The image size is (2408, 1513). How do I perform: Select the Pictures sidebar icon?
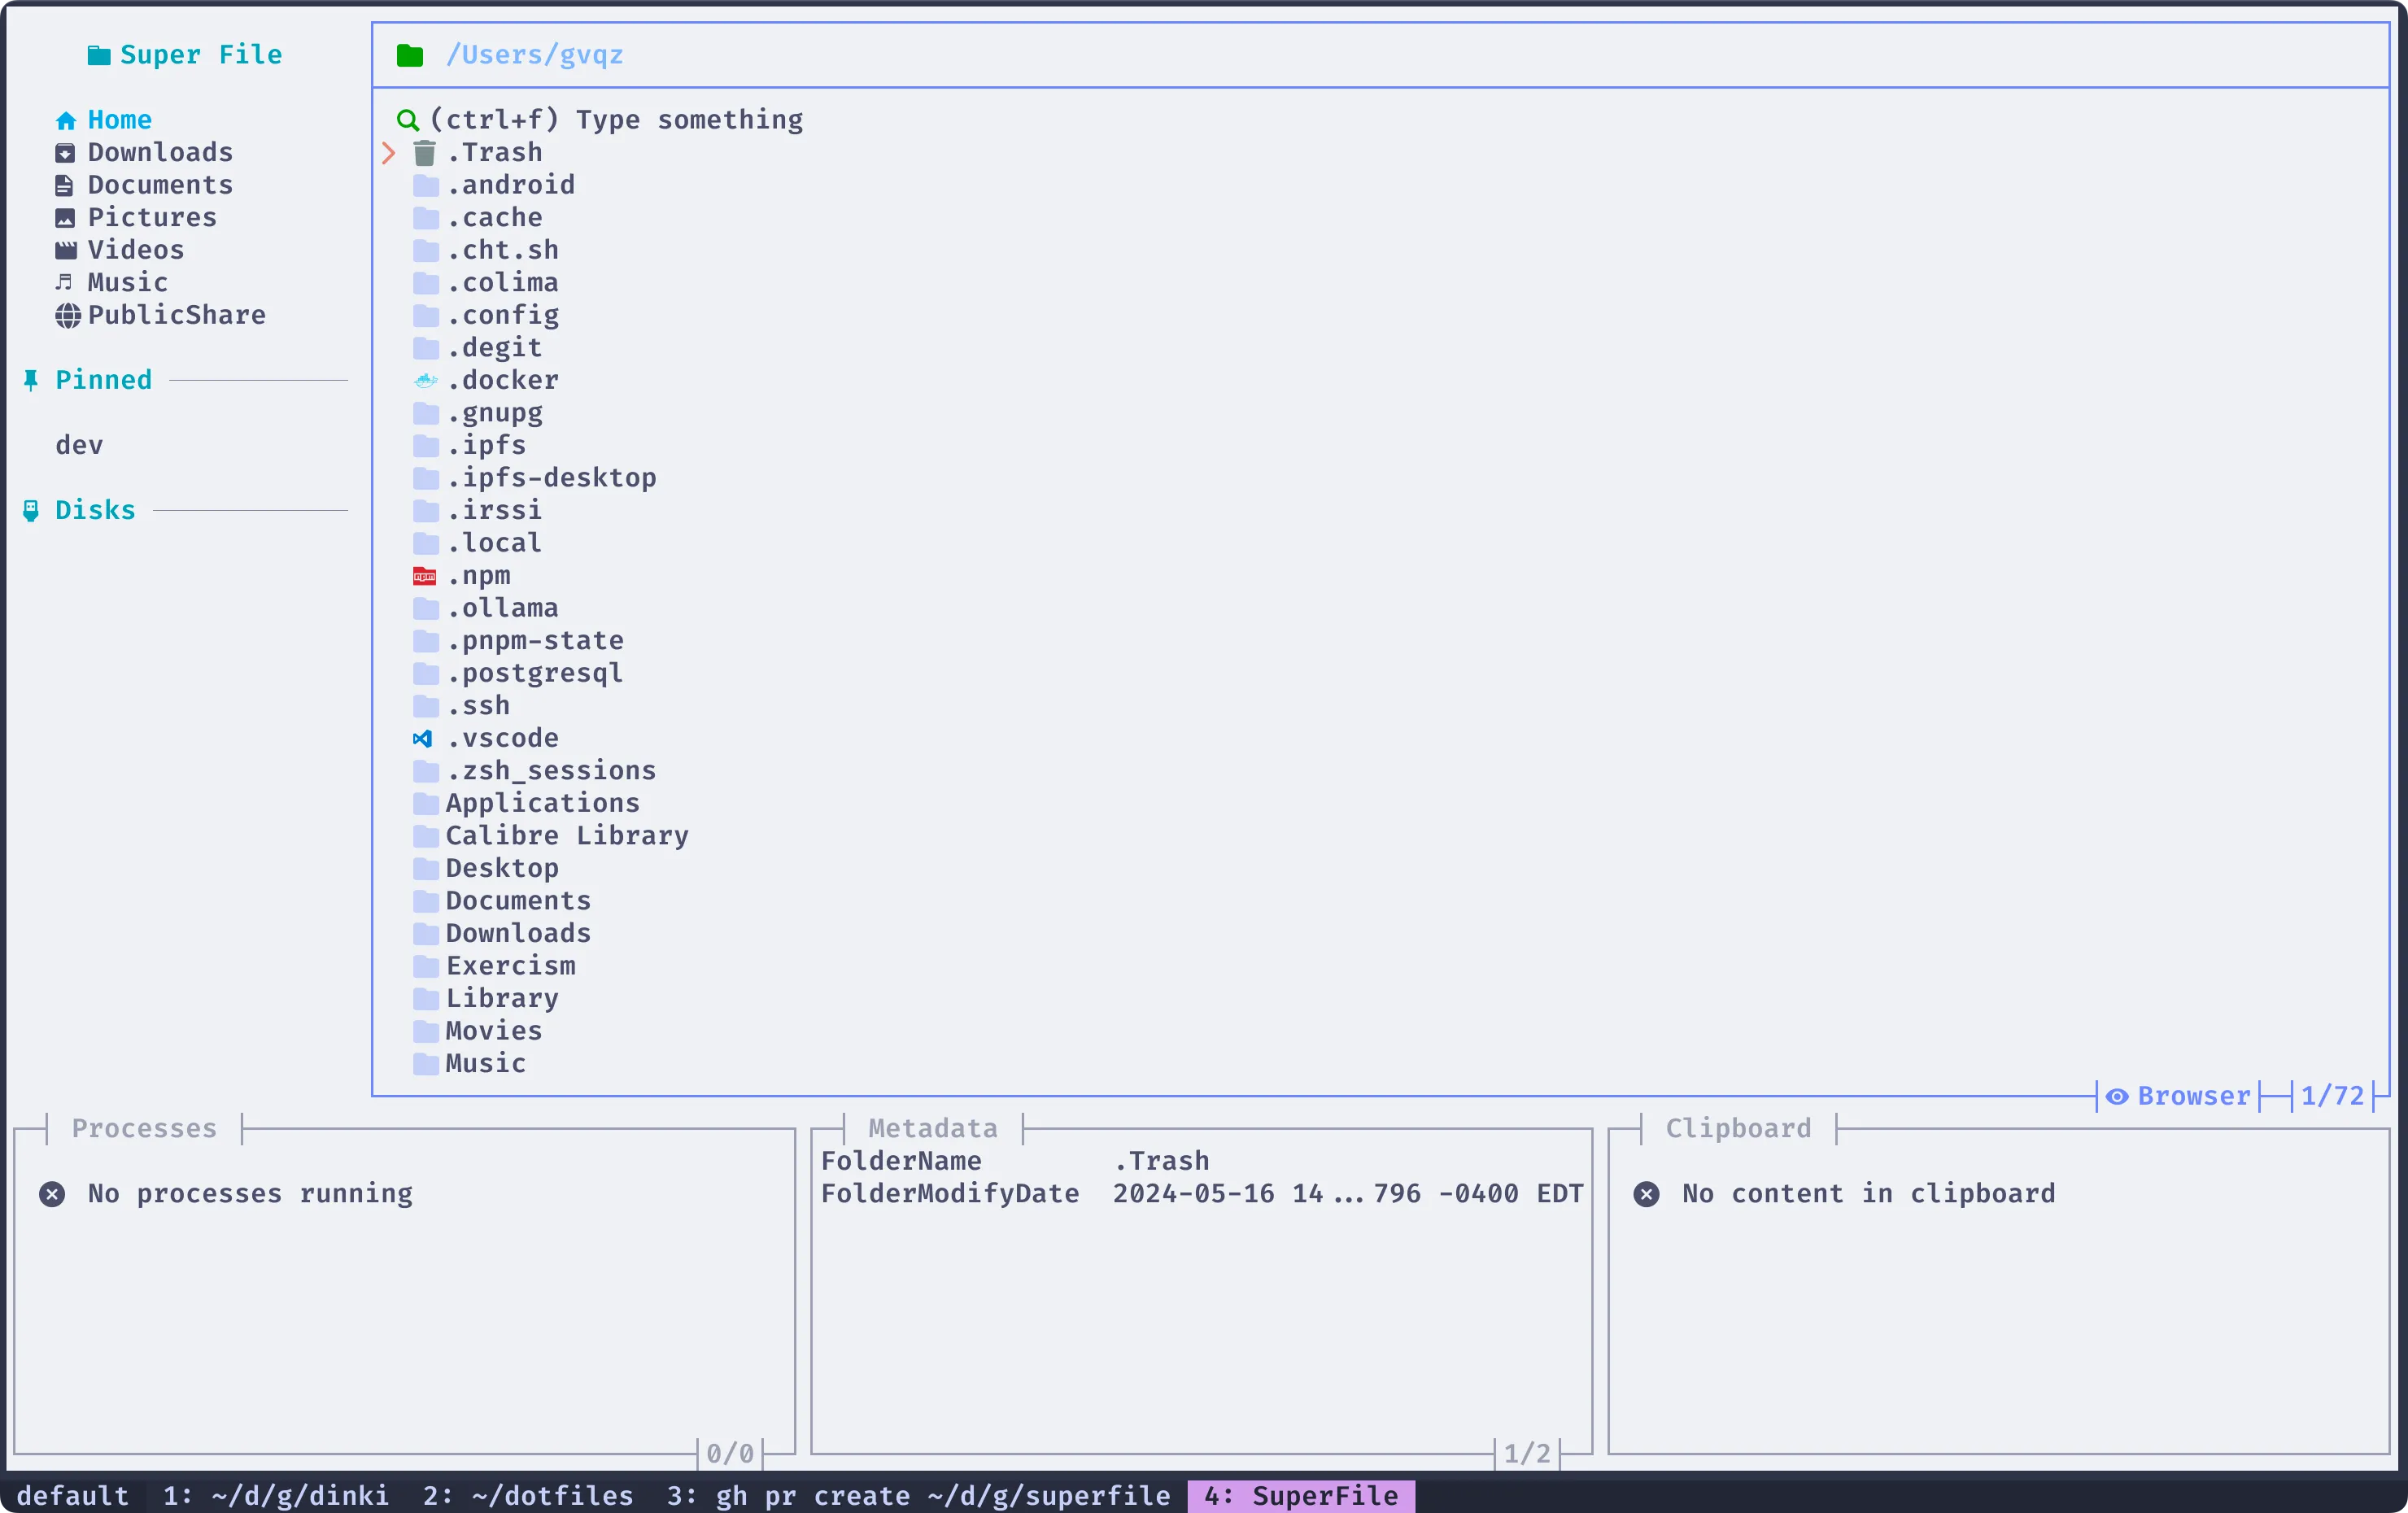pos(65,217)
